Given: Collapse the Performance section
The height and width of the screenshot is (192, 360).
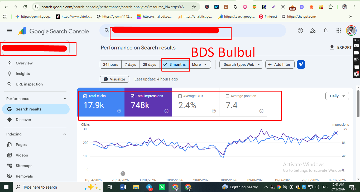Looking at the screenshot, I should tap(65, 99).
